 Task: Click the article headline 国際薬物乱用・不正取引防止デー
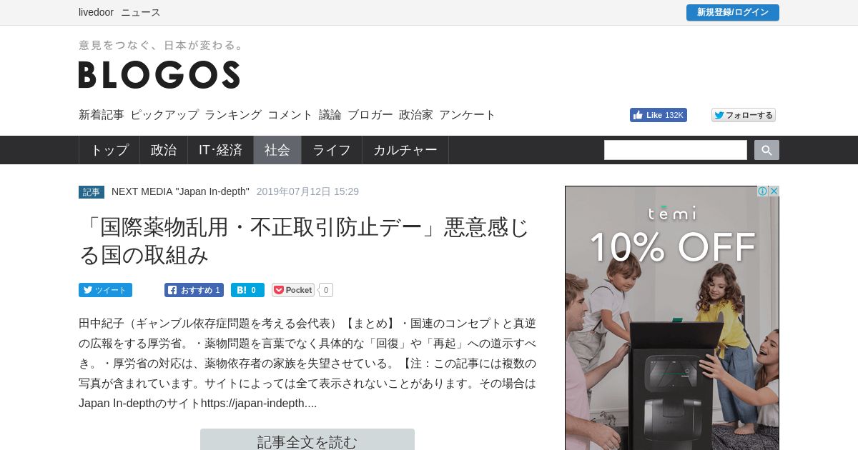point(304,241)
